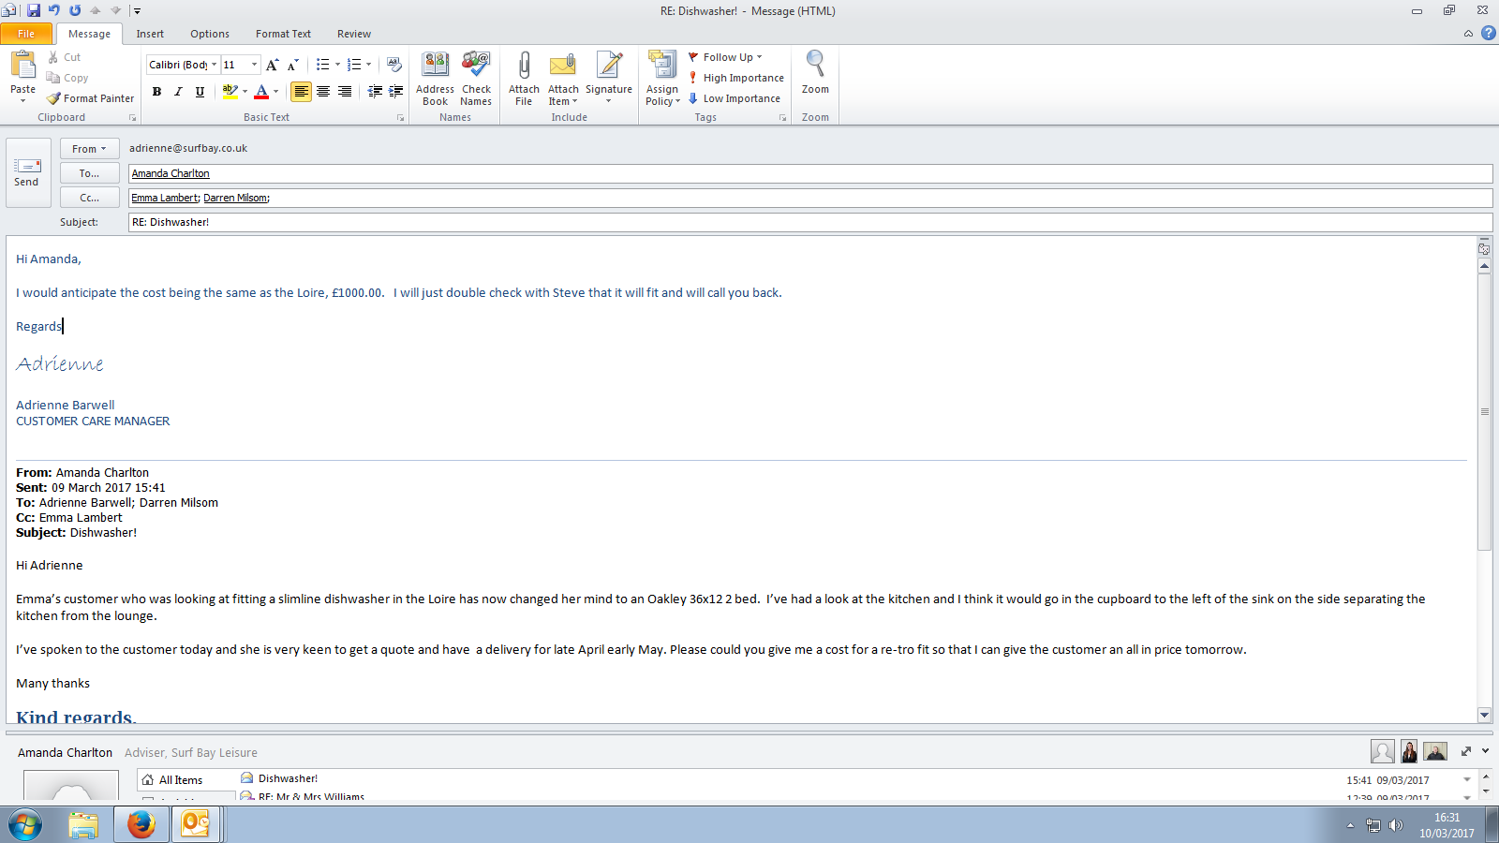
Task: Open the File tab
Action: (x=26, y=34)
